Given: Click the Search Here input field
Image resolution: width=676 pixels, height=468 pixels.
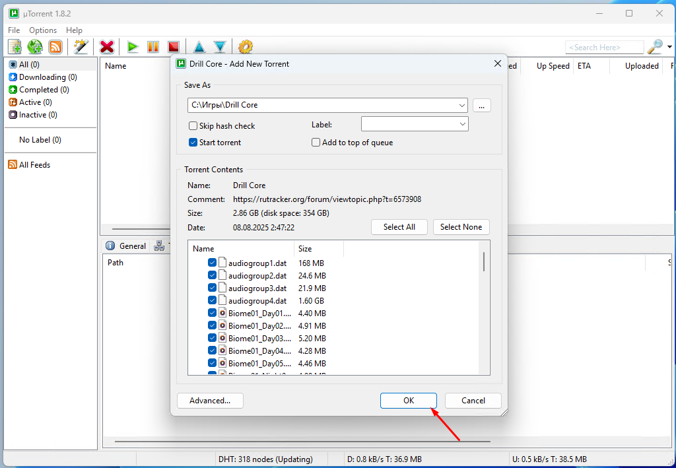Looking at the screenshot, I should pos(604,47).
